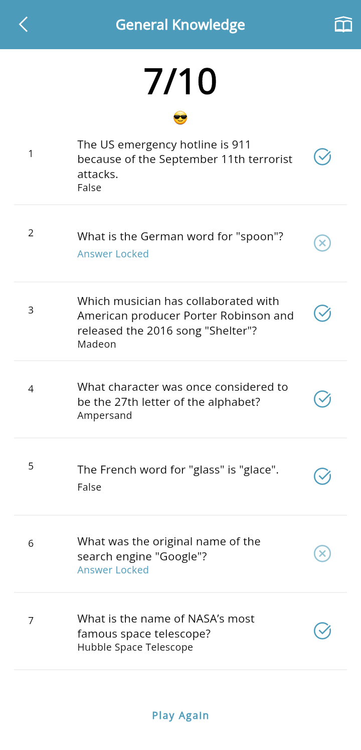Click the checkmark beside the Madeon answer
This screenshot has height=750, width=361.
pos(322,313)
